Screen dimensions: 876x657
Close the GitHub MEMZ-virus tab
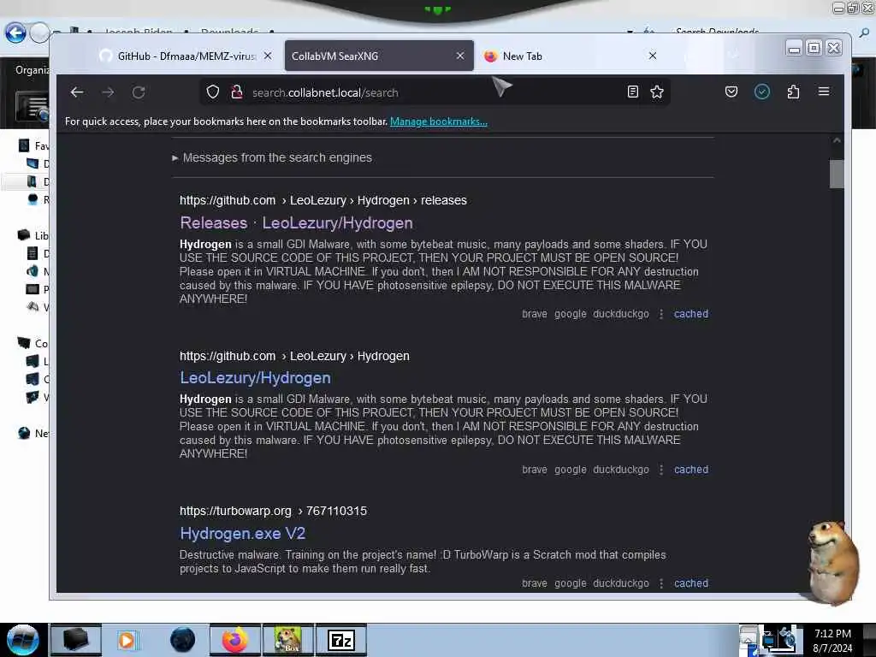(x=268, y=56)
